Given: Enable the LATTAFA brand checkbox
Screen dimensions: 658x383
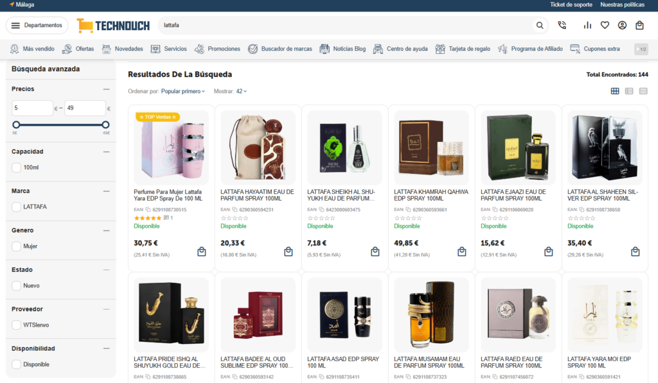Looking at the screenshot, I should (16, 207).
